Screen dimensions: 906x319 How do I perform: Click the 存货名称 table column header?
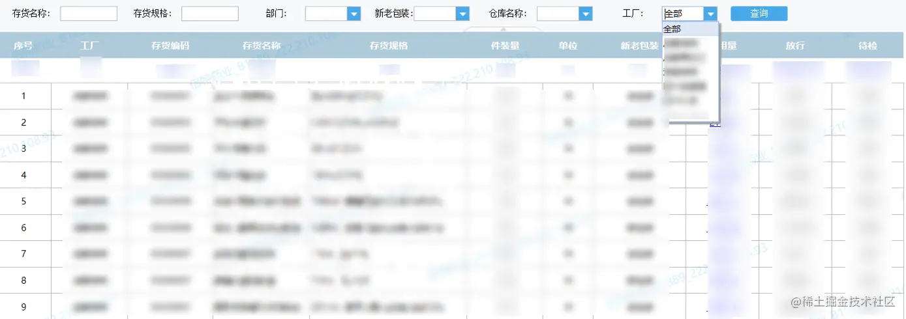(262, 46)
